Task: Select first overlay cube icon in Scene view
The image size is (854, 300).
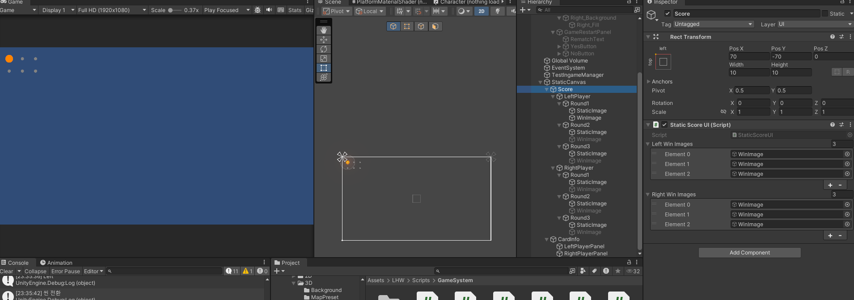Action: (393, 26)
